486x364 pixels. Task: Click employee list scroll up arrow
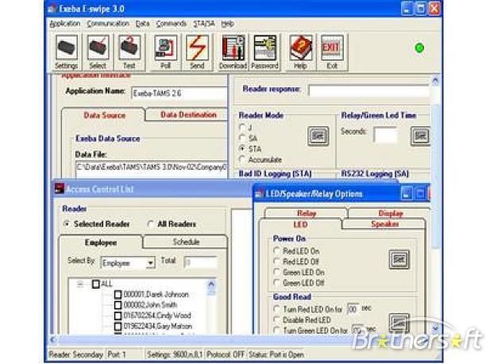(x=211, y=285)
